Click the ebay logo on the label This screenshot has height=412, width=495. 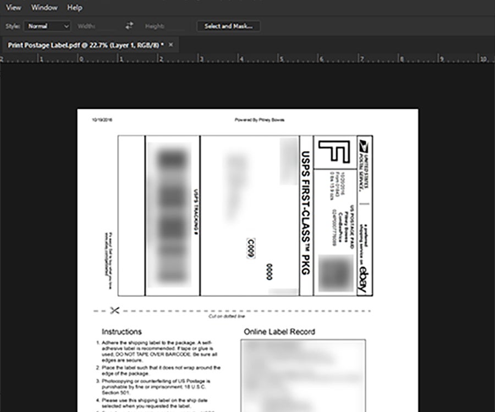(364, 280)
